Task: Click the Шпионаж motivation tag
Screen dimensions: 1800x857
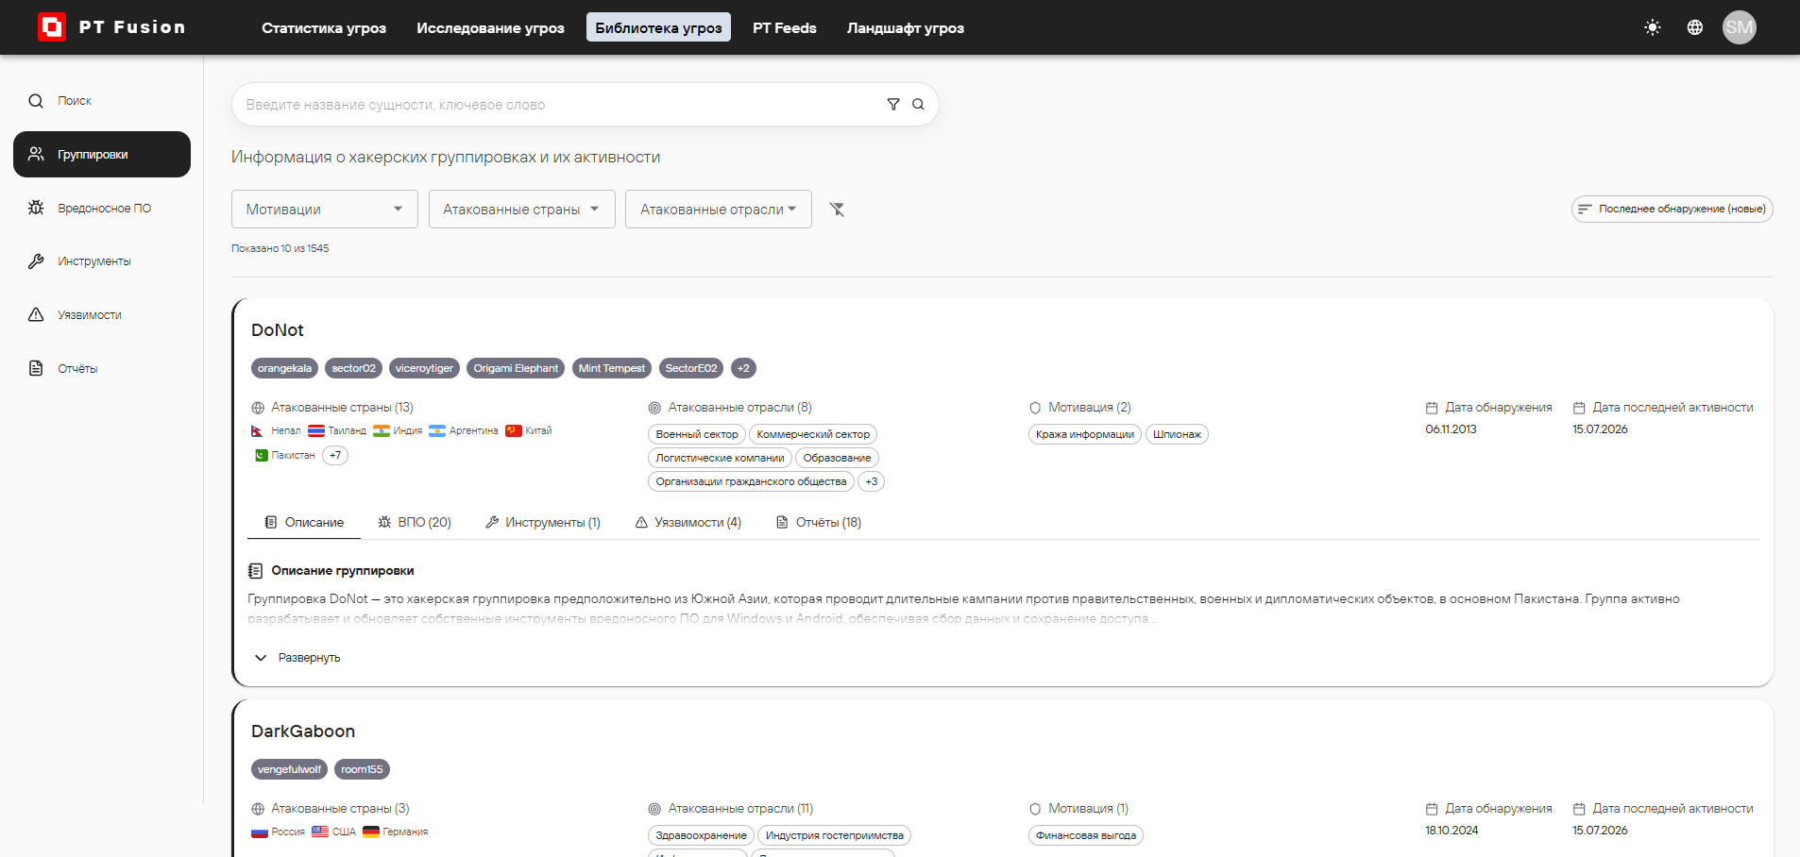Action: pos(1177,434)
